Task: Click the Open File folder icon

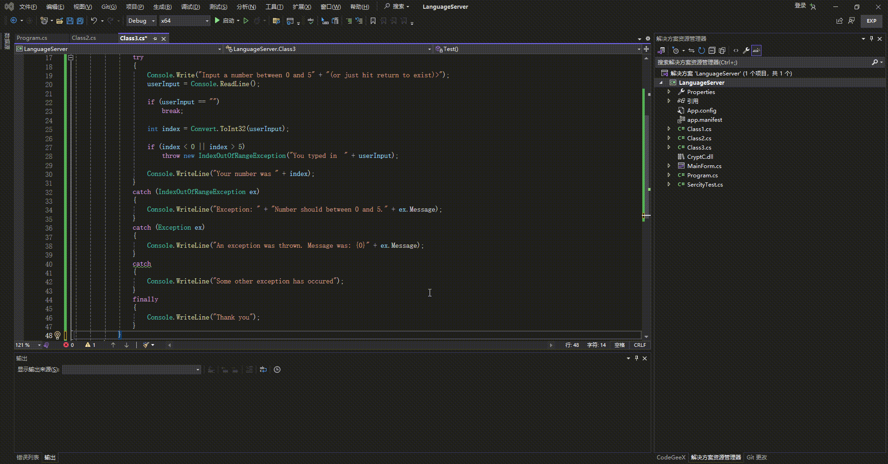Action: [59, 21]
